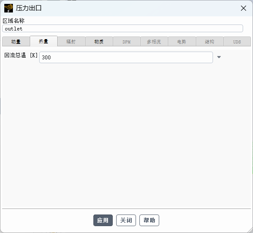
Task: Open help with the 帮助 button
Action: tap(149, 220)
